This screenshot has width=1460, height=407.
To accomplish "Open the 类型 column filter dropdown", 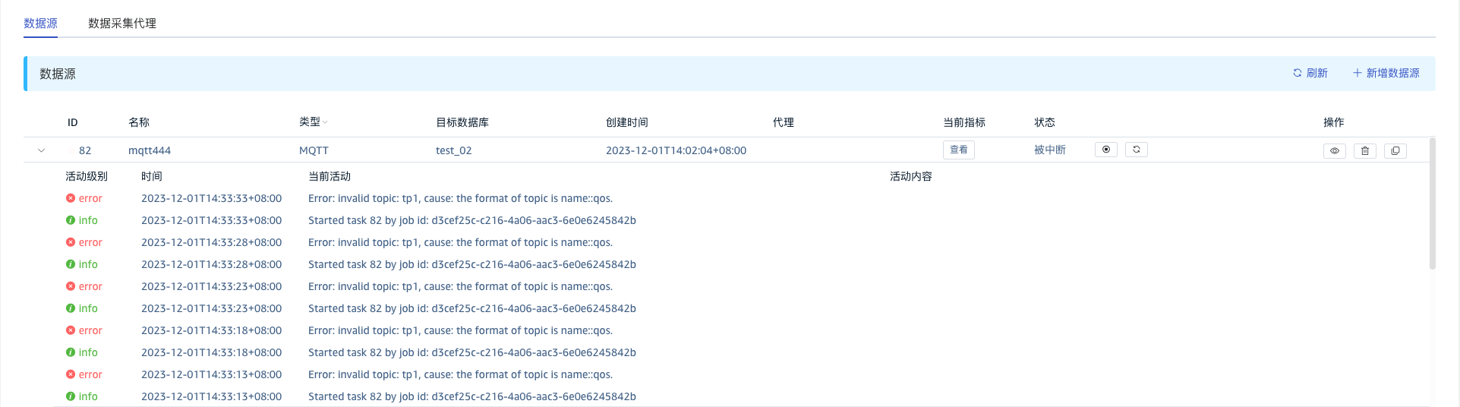I will click(x=325, y=122).
